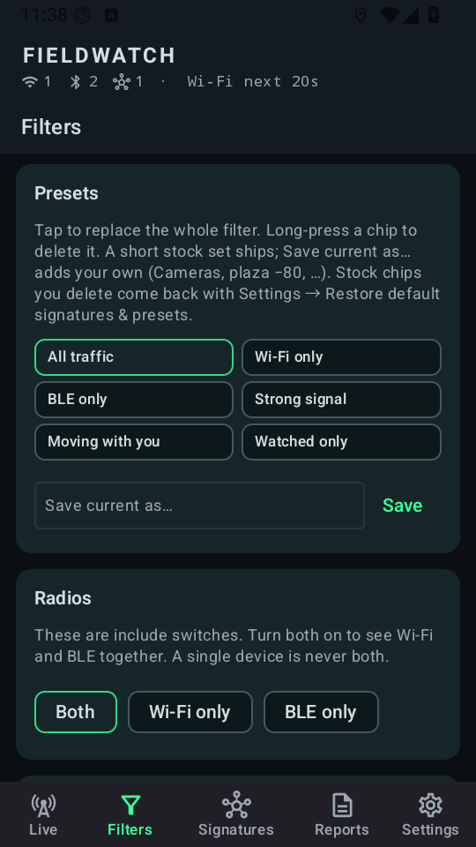
Task: Apply the Wi-Fi only preset chip
Action: point(342,357)
